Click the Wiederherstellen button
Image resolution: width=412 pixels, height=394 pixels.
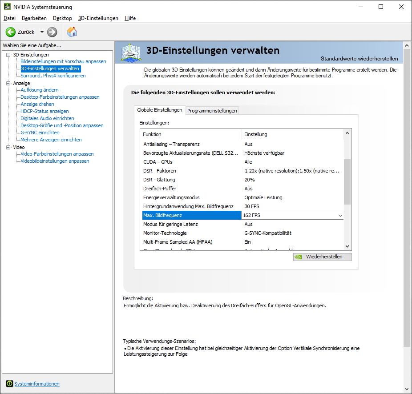(323, 257)
